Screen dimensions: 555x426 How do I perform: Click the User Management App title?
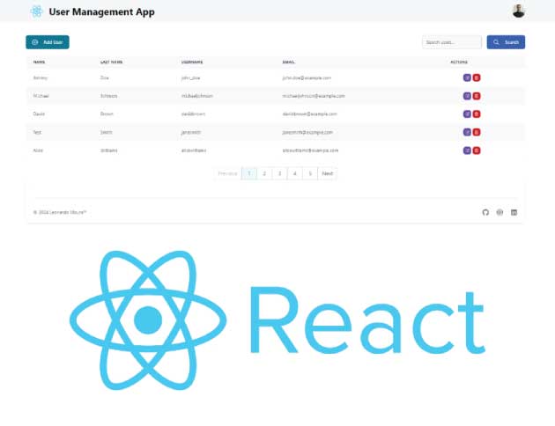[101, 11]
